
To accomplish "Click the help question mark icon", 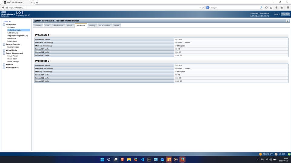I will click(287, 21).
